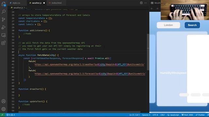The image size is (209, 117).
Task: Click the editor horizontal scrollbar
Action: click(79, 112)
